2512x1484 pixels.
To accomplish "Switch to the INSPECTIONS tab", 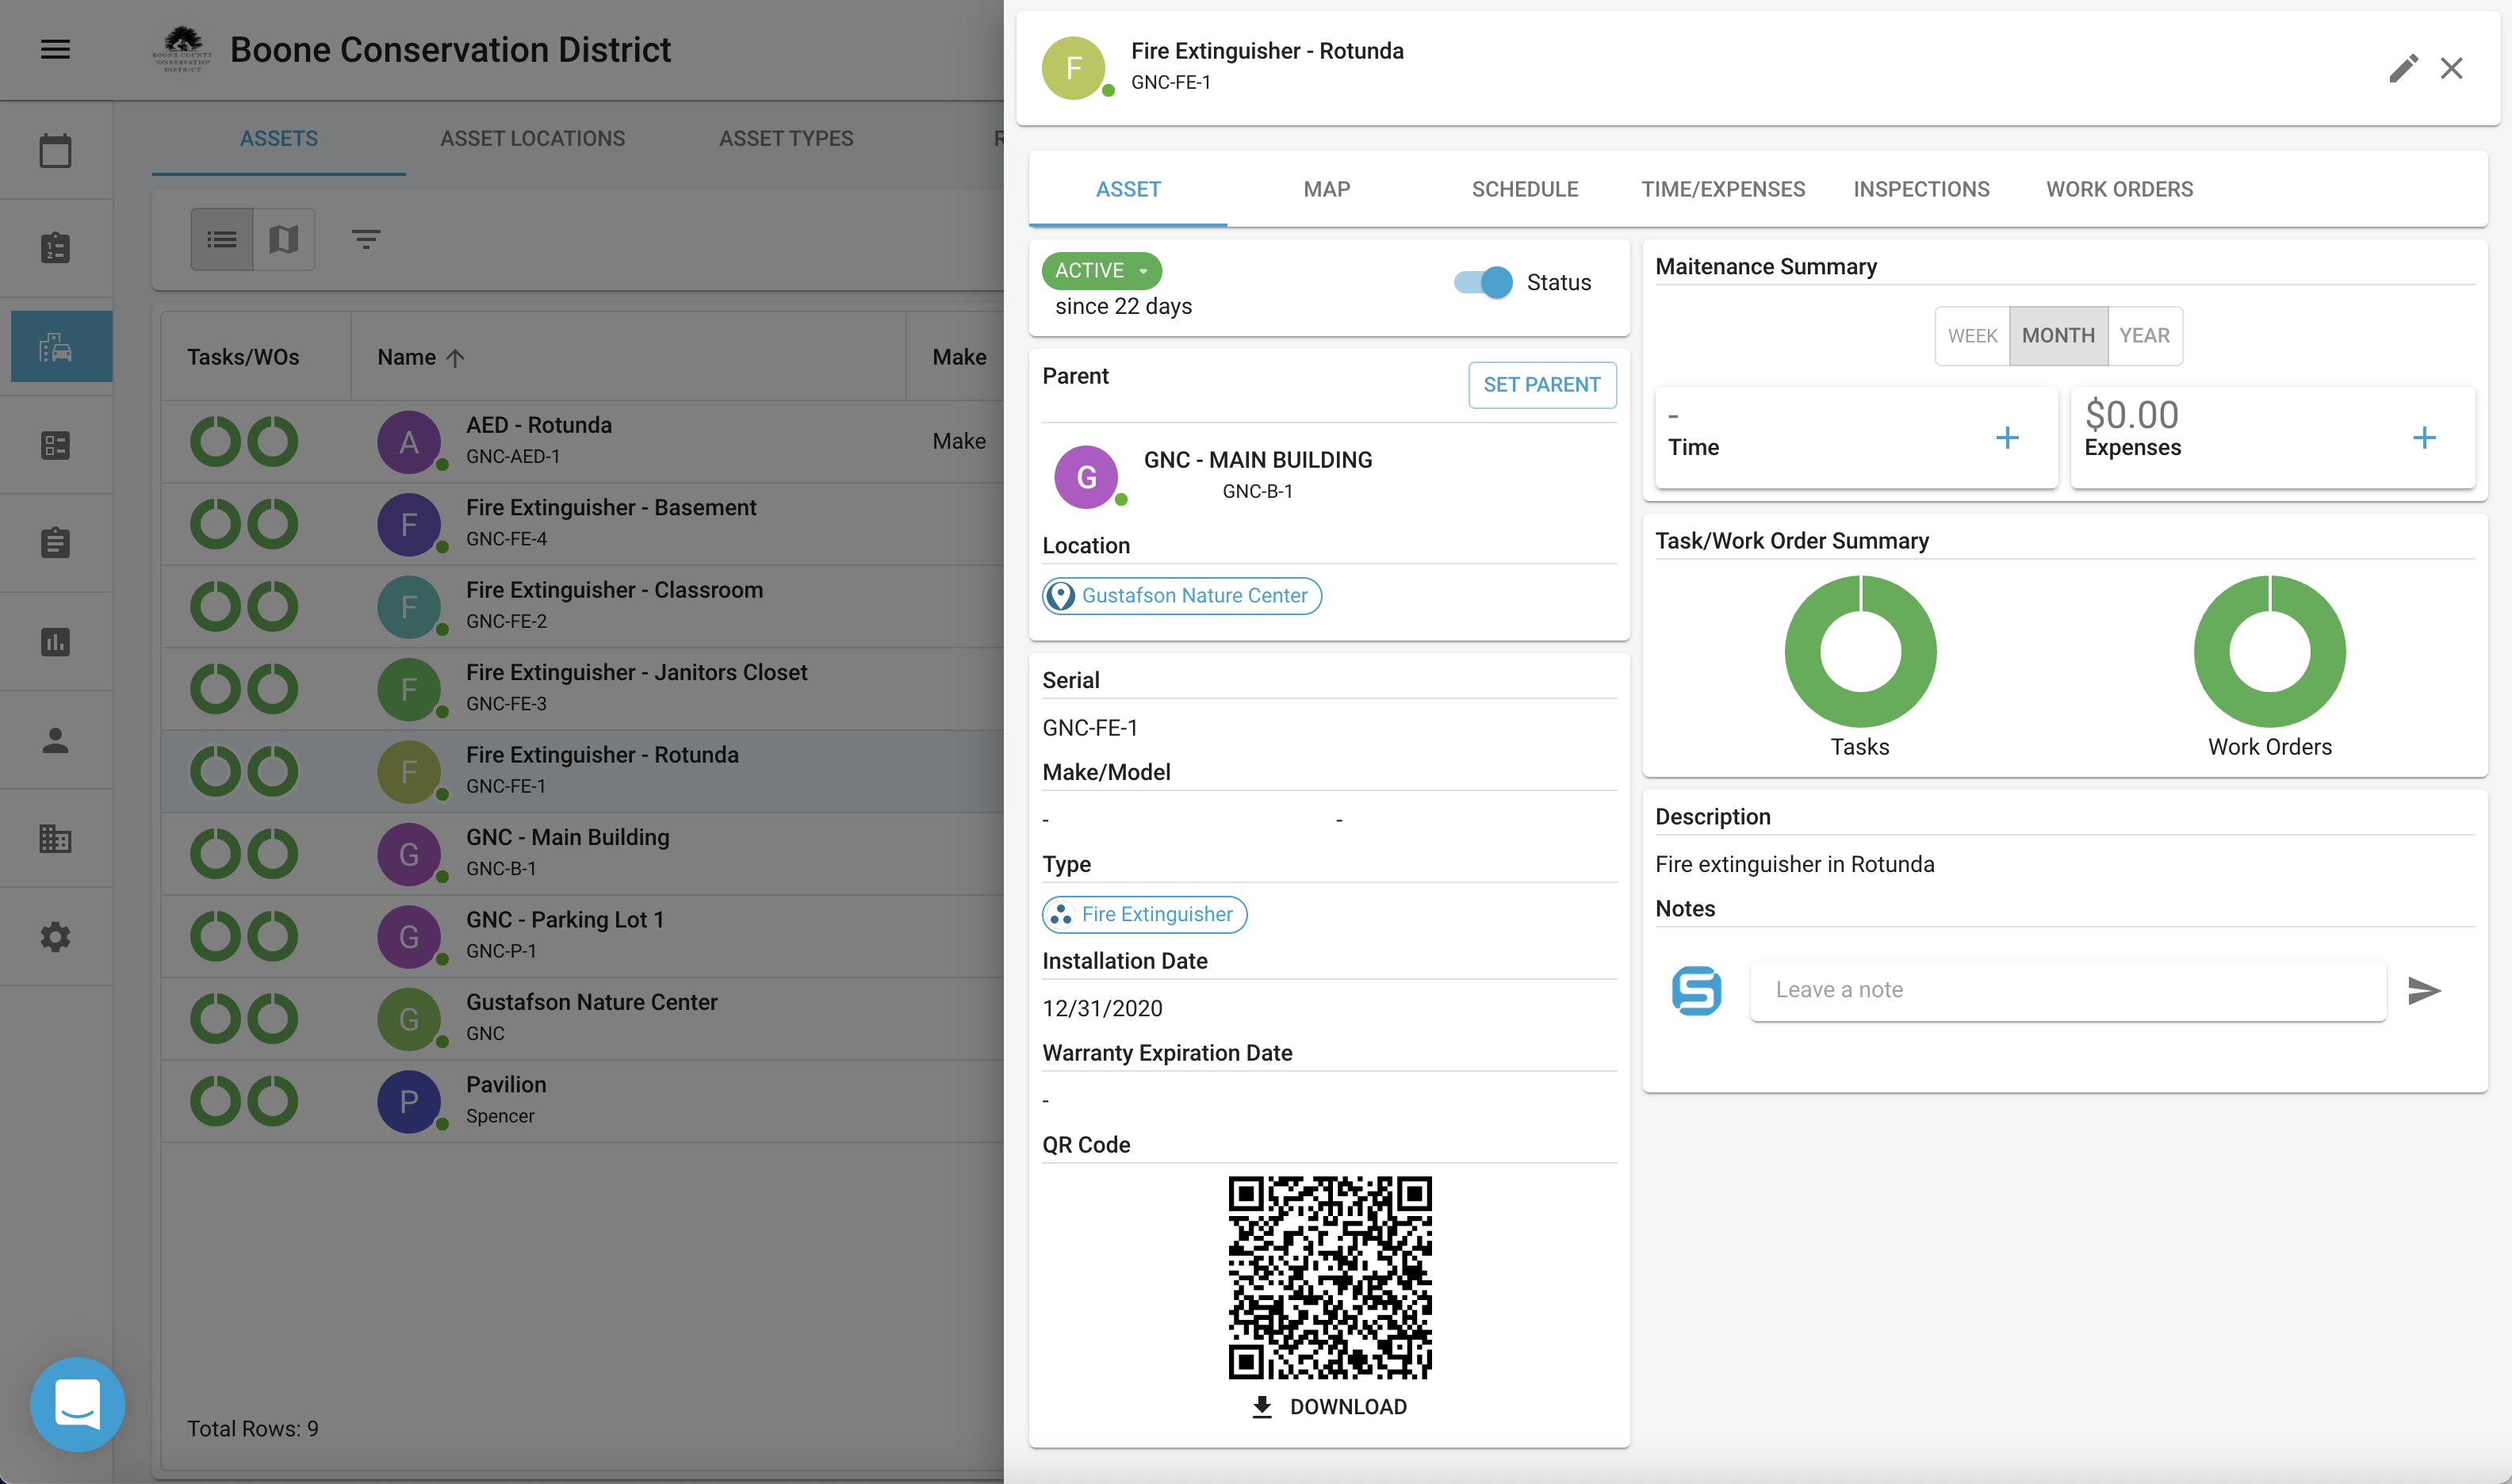I will point(1921,189).
